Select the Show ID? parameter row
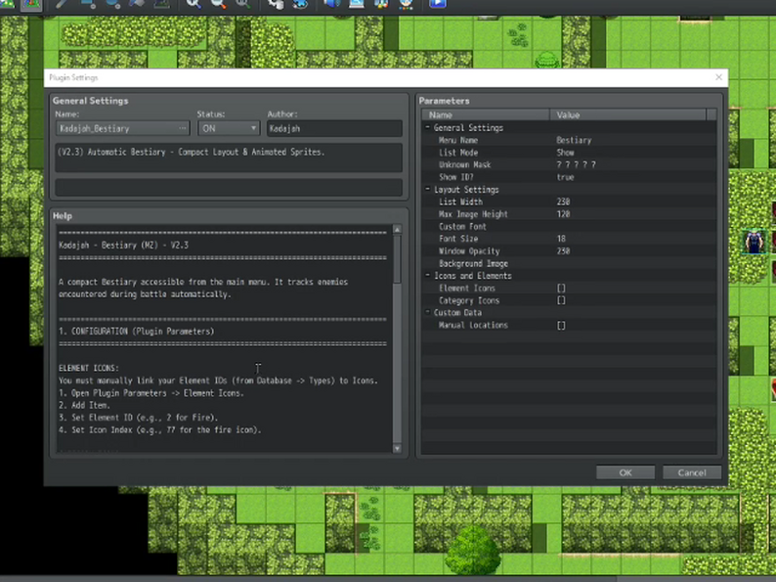 [569, 177]
